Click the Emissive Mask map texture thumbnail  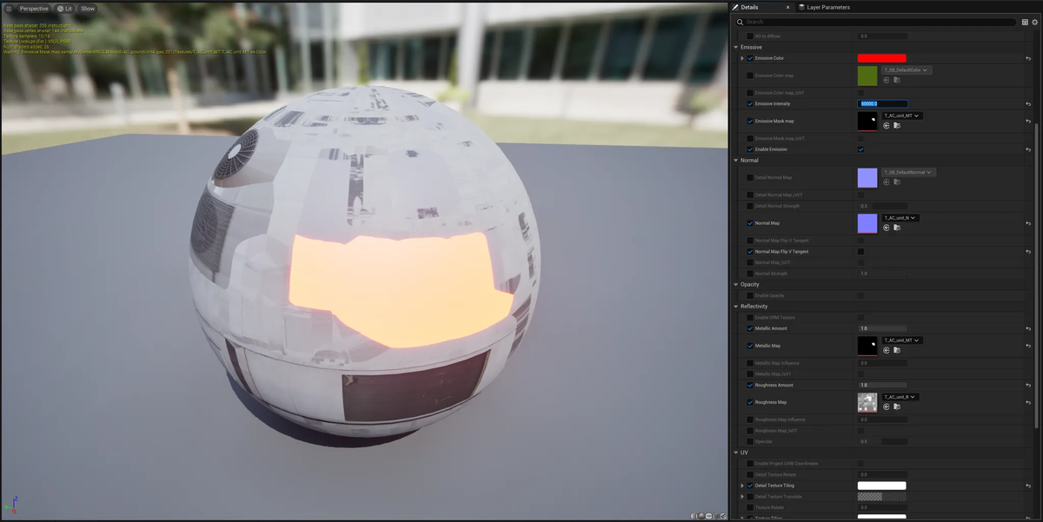tap(867, 121)
